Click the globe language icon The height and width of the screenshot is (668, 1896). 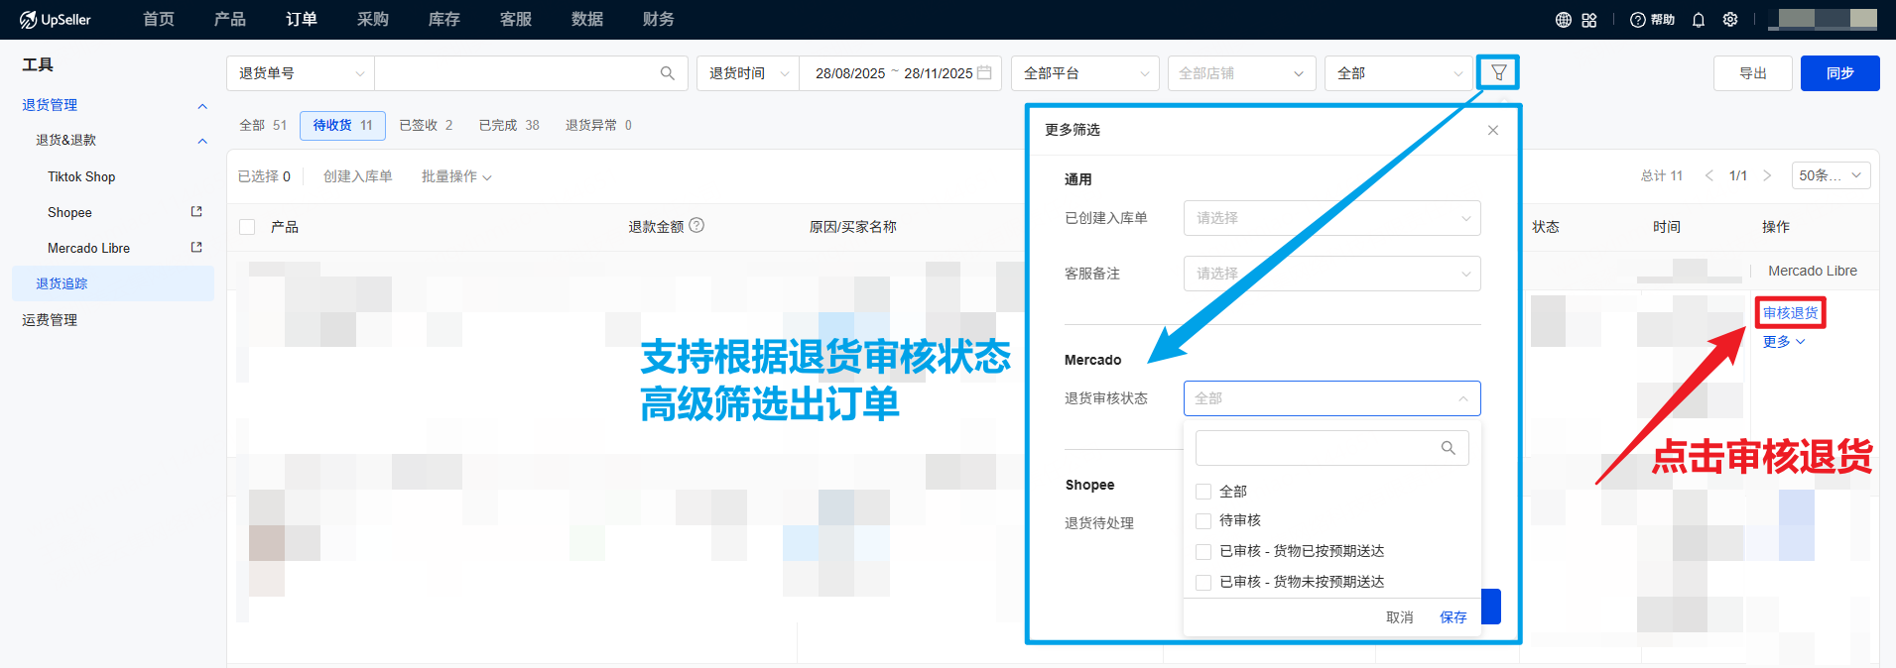pos(1563,20)
